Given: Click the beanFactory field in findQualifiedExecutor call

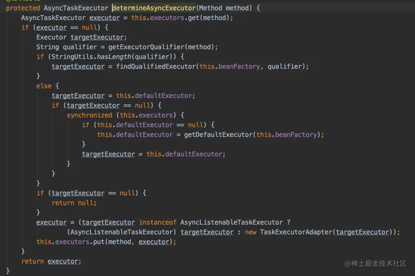Looking at the screenshot, I should point(239,66).
